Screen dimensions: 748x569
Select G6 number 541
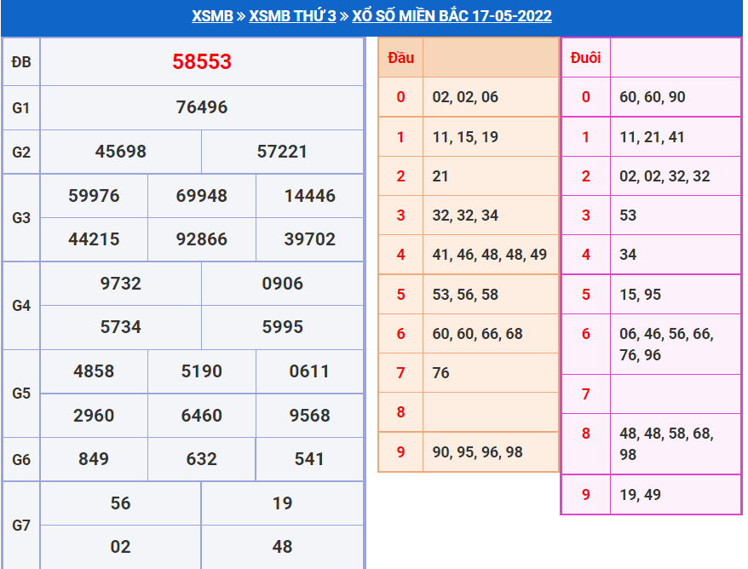(309, 459)
